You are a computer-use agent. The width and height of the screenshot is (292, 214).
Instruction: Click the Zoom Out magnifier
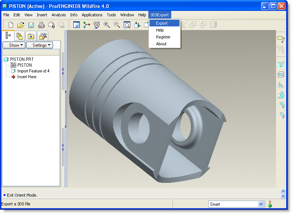tap(117, 25)
